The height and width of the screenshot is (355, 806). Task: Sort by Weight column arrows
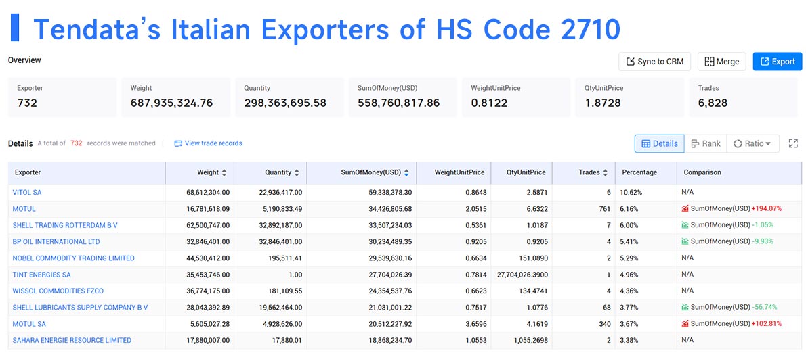224,173
